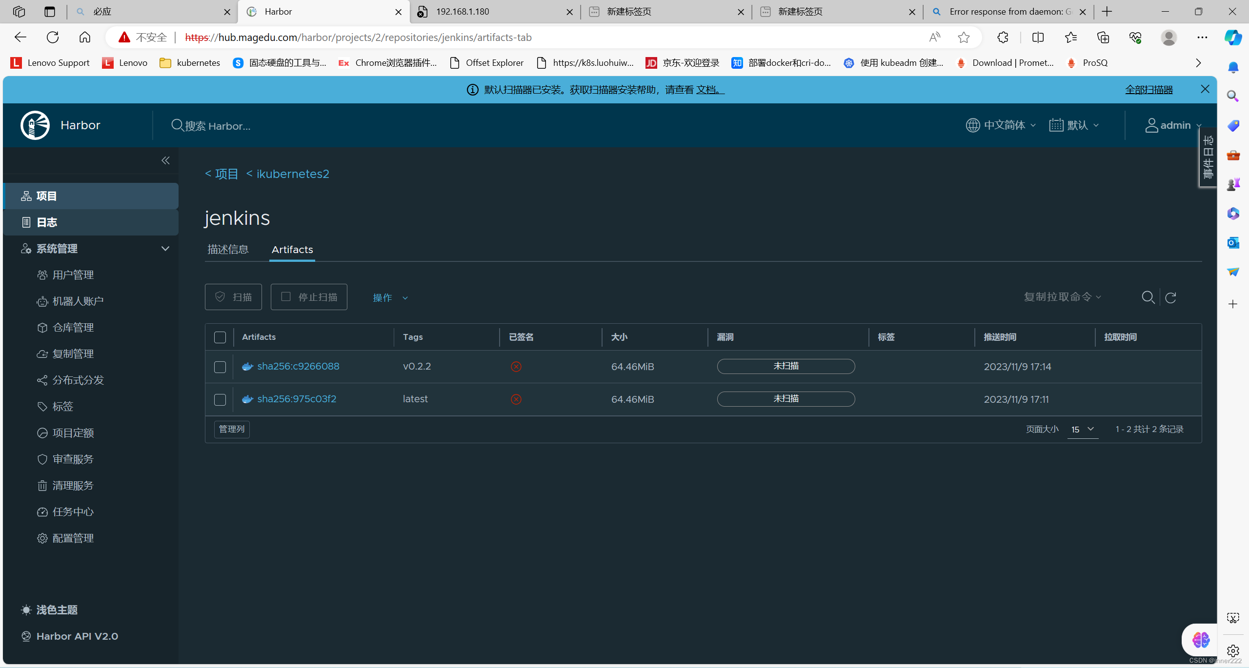Viewport: 1249px width, 668px height.
Task: Check the sha256:c9266088 artifact row
Action: [220, 367]
